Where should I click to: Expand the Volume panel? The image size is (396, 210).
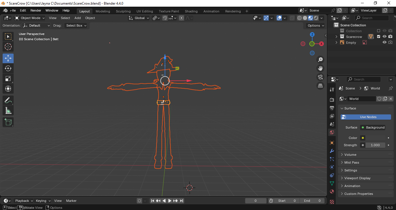[366, 155]
